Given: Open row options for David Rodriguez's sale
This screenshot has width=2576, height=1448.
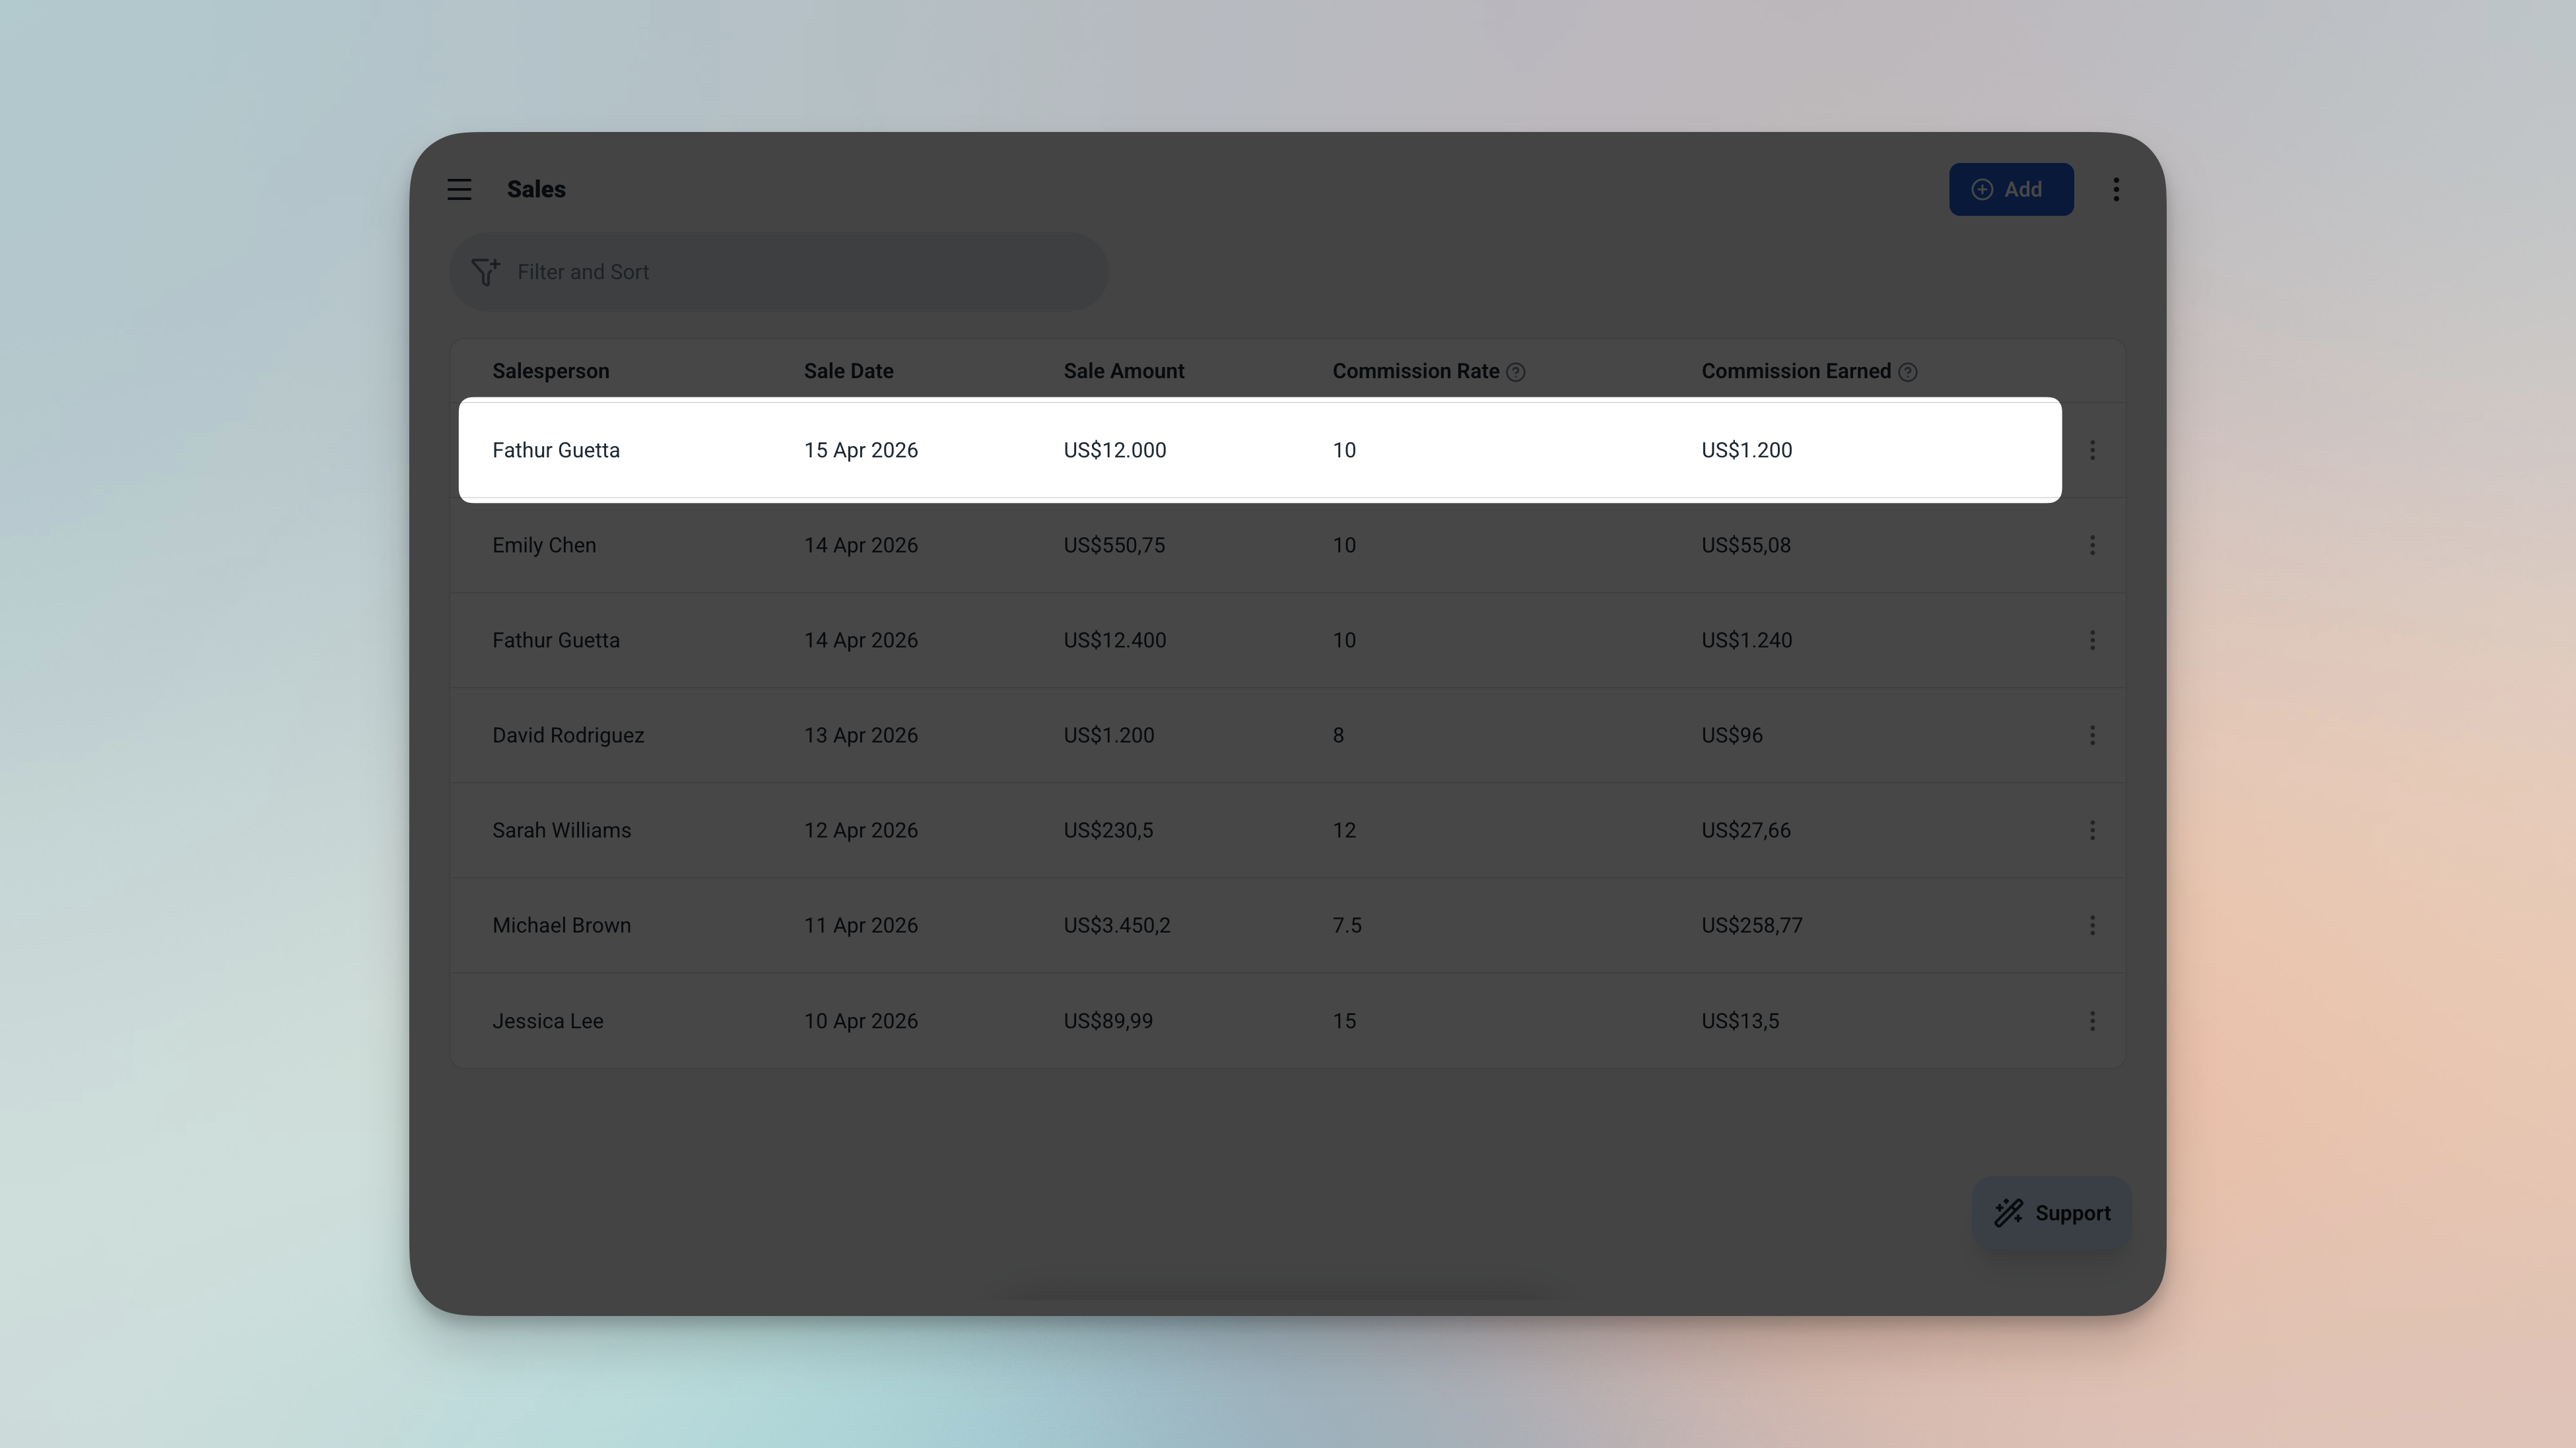Looking at the screenshot, I should pos(2093,735).
